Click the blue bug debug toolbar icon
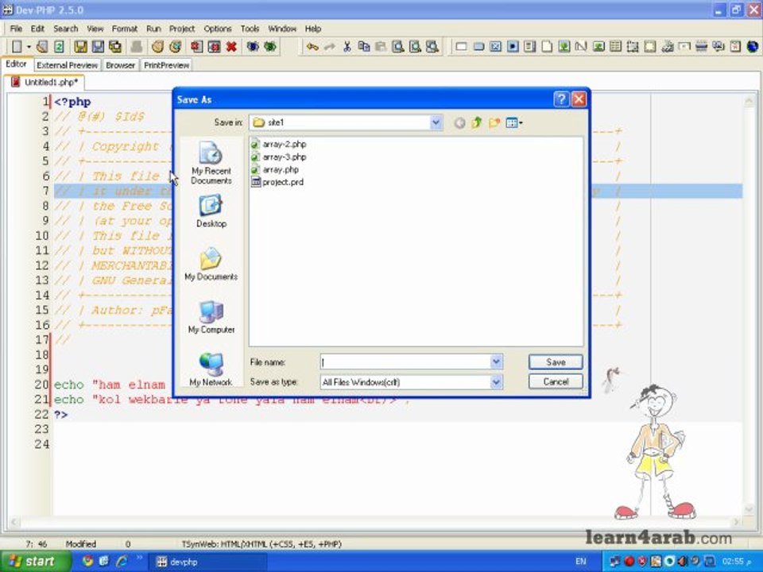The image size is (763, 572). tap(253, 47)
